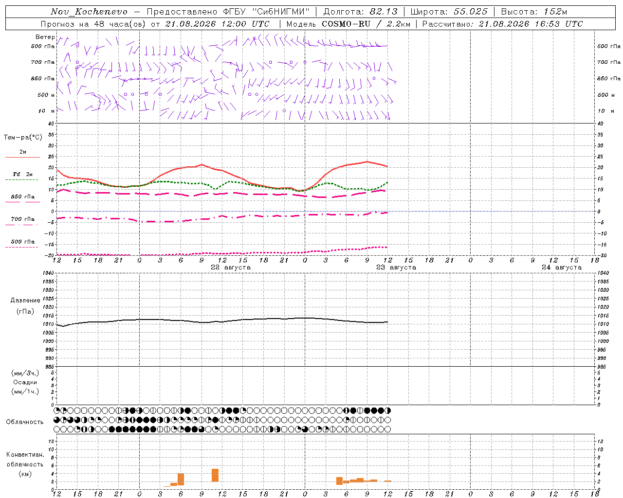
Task: Click the 23 августа date marker
Action: point(396,267)
